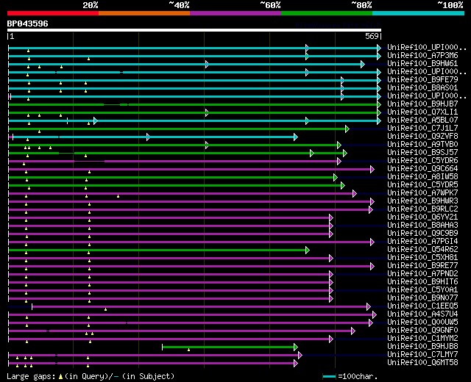Click the purple arrowhead ending the Q9GNF0 alignment
Viewport: 471px width, 382px height.
(353, 331)
